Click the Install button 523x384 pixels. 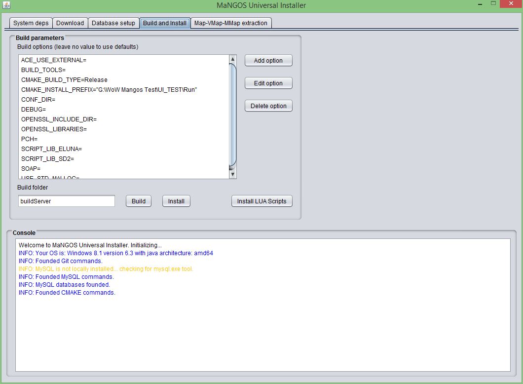pos(176,201)
